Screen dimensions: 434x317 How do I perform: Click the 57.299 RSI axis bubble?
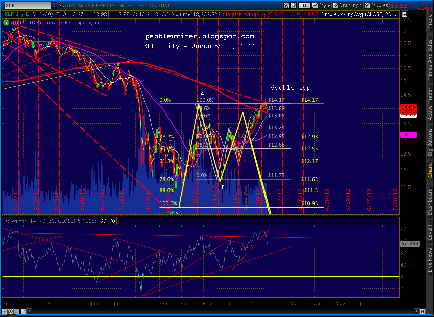(x=410, y=244)
